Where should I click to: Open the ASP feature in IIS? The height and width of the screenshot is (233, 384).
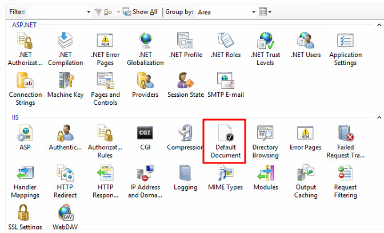point(25,138)
